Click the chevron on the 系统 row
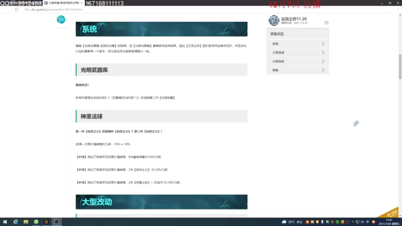Screen dimensions: 402x226 click(x=323, y=44)
